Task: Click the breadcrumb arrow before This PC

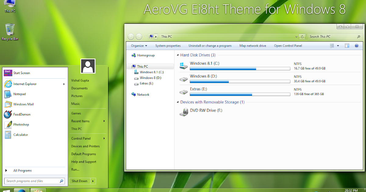Action: [x=156, y=37]
